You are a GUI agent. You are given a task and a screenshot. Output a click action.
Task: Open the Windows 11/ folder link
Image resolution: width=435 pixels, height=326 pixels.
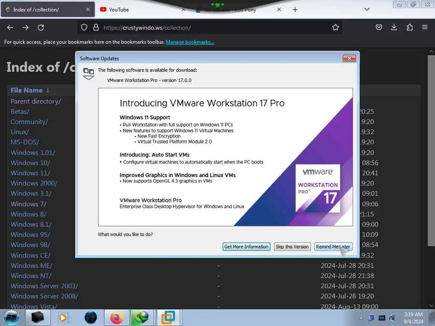point(31,173)
